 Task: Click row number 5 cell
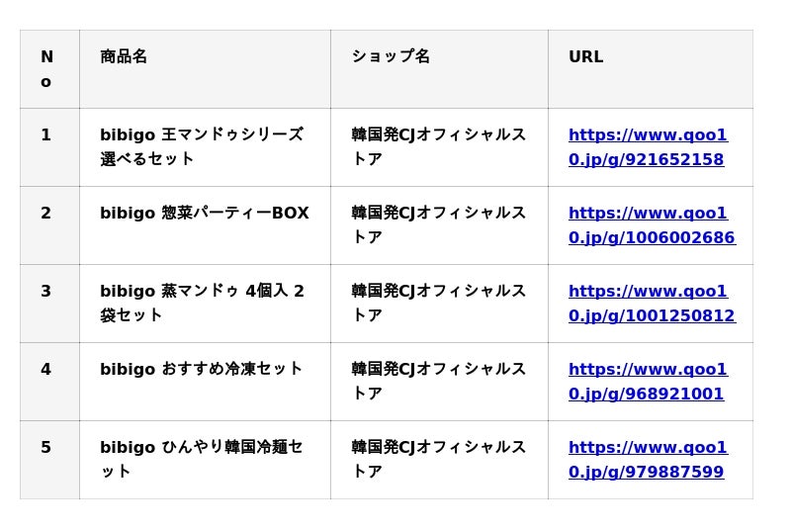coord(46,448)
